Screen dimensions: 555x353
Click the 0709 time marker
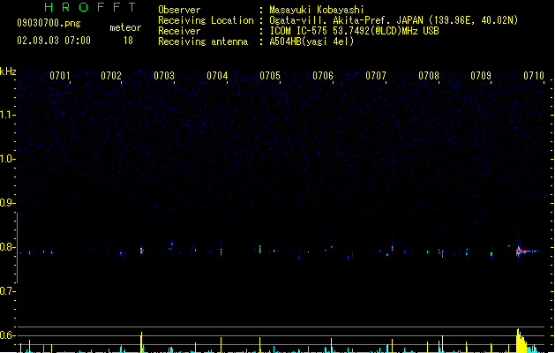[481, 76]
